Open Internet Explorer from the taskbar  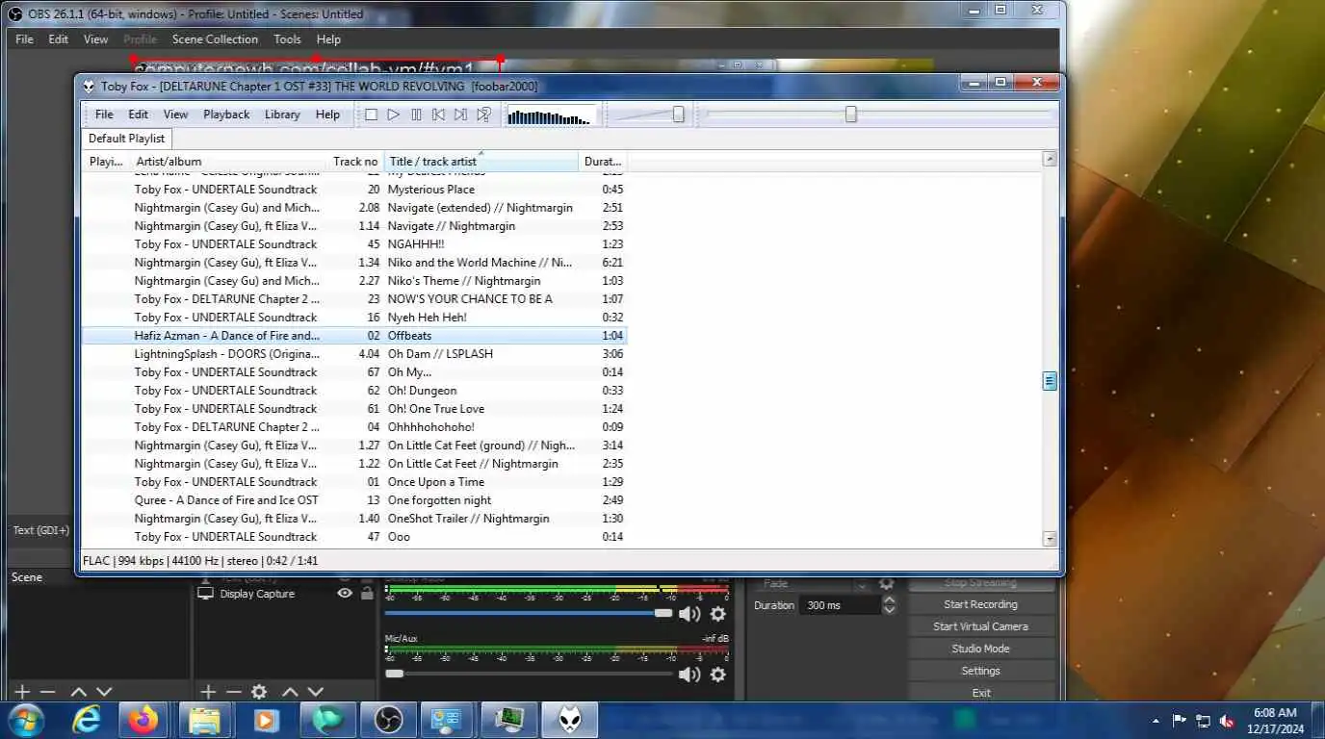88,720
